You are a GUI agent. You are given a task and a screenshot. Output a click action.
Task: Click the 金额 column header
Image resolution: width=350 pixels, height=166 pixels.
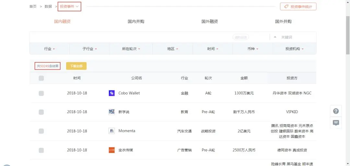point(244,78)
